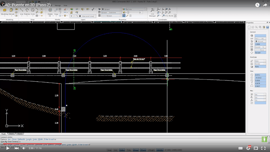Click the Rotate 3D tool
270x152 pixels.
click(x=50, y=10)
